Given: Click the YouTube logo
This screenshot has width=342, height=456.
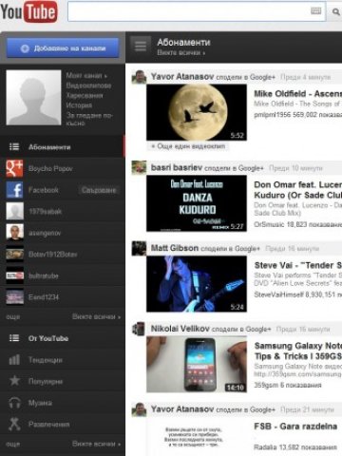Looking at the screenshot, I should [28, 11].
